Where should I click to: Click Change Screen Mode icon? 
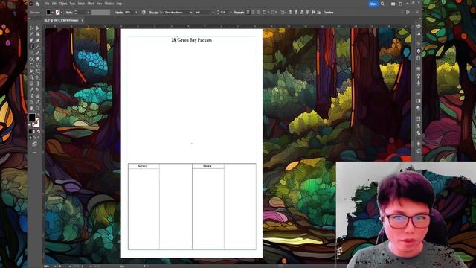[x=34, y=144]
